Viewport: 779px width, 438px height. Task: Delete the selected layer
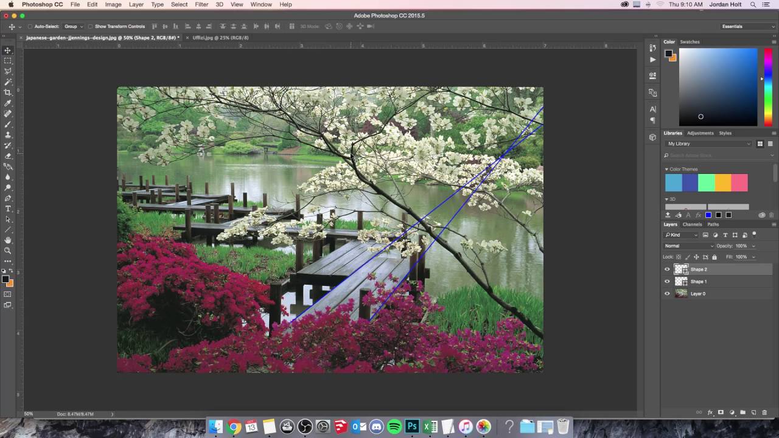764,412
